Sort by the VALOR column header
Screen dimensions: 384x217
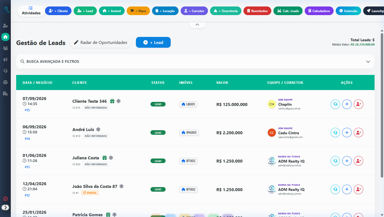pos(222,82)
